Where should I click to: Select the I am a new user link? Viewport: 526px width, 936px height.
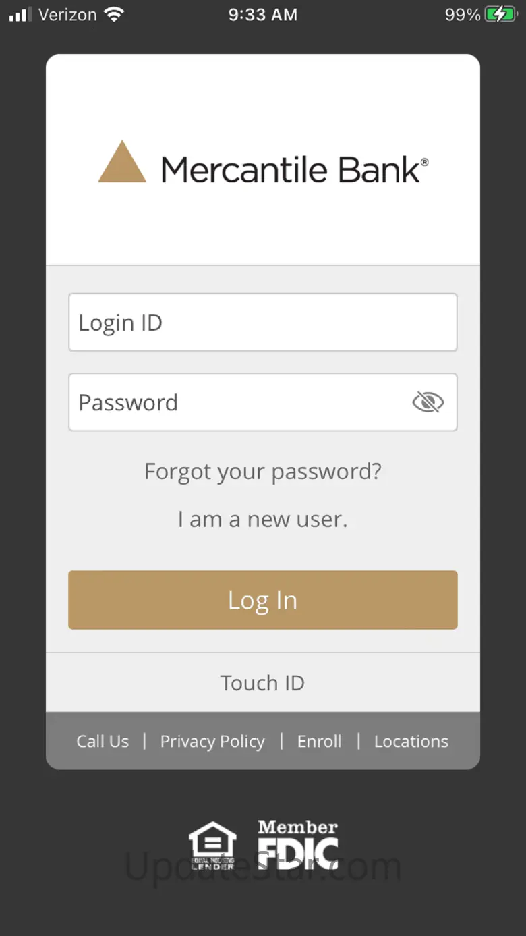pos(263,520)
